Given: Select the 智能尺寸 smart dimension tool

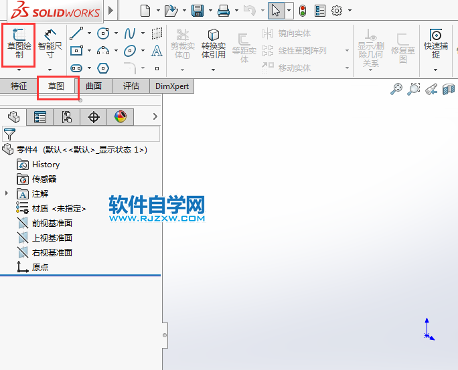Looking at the screenshot, I should [x=50, y=43].
